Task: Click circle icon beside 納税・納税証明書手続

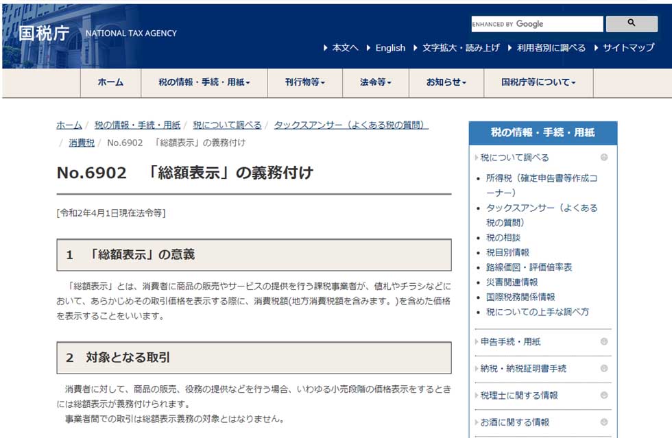Action: click(x=604, y=369)
